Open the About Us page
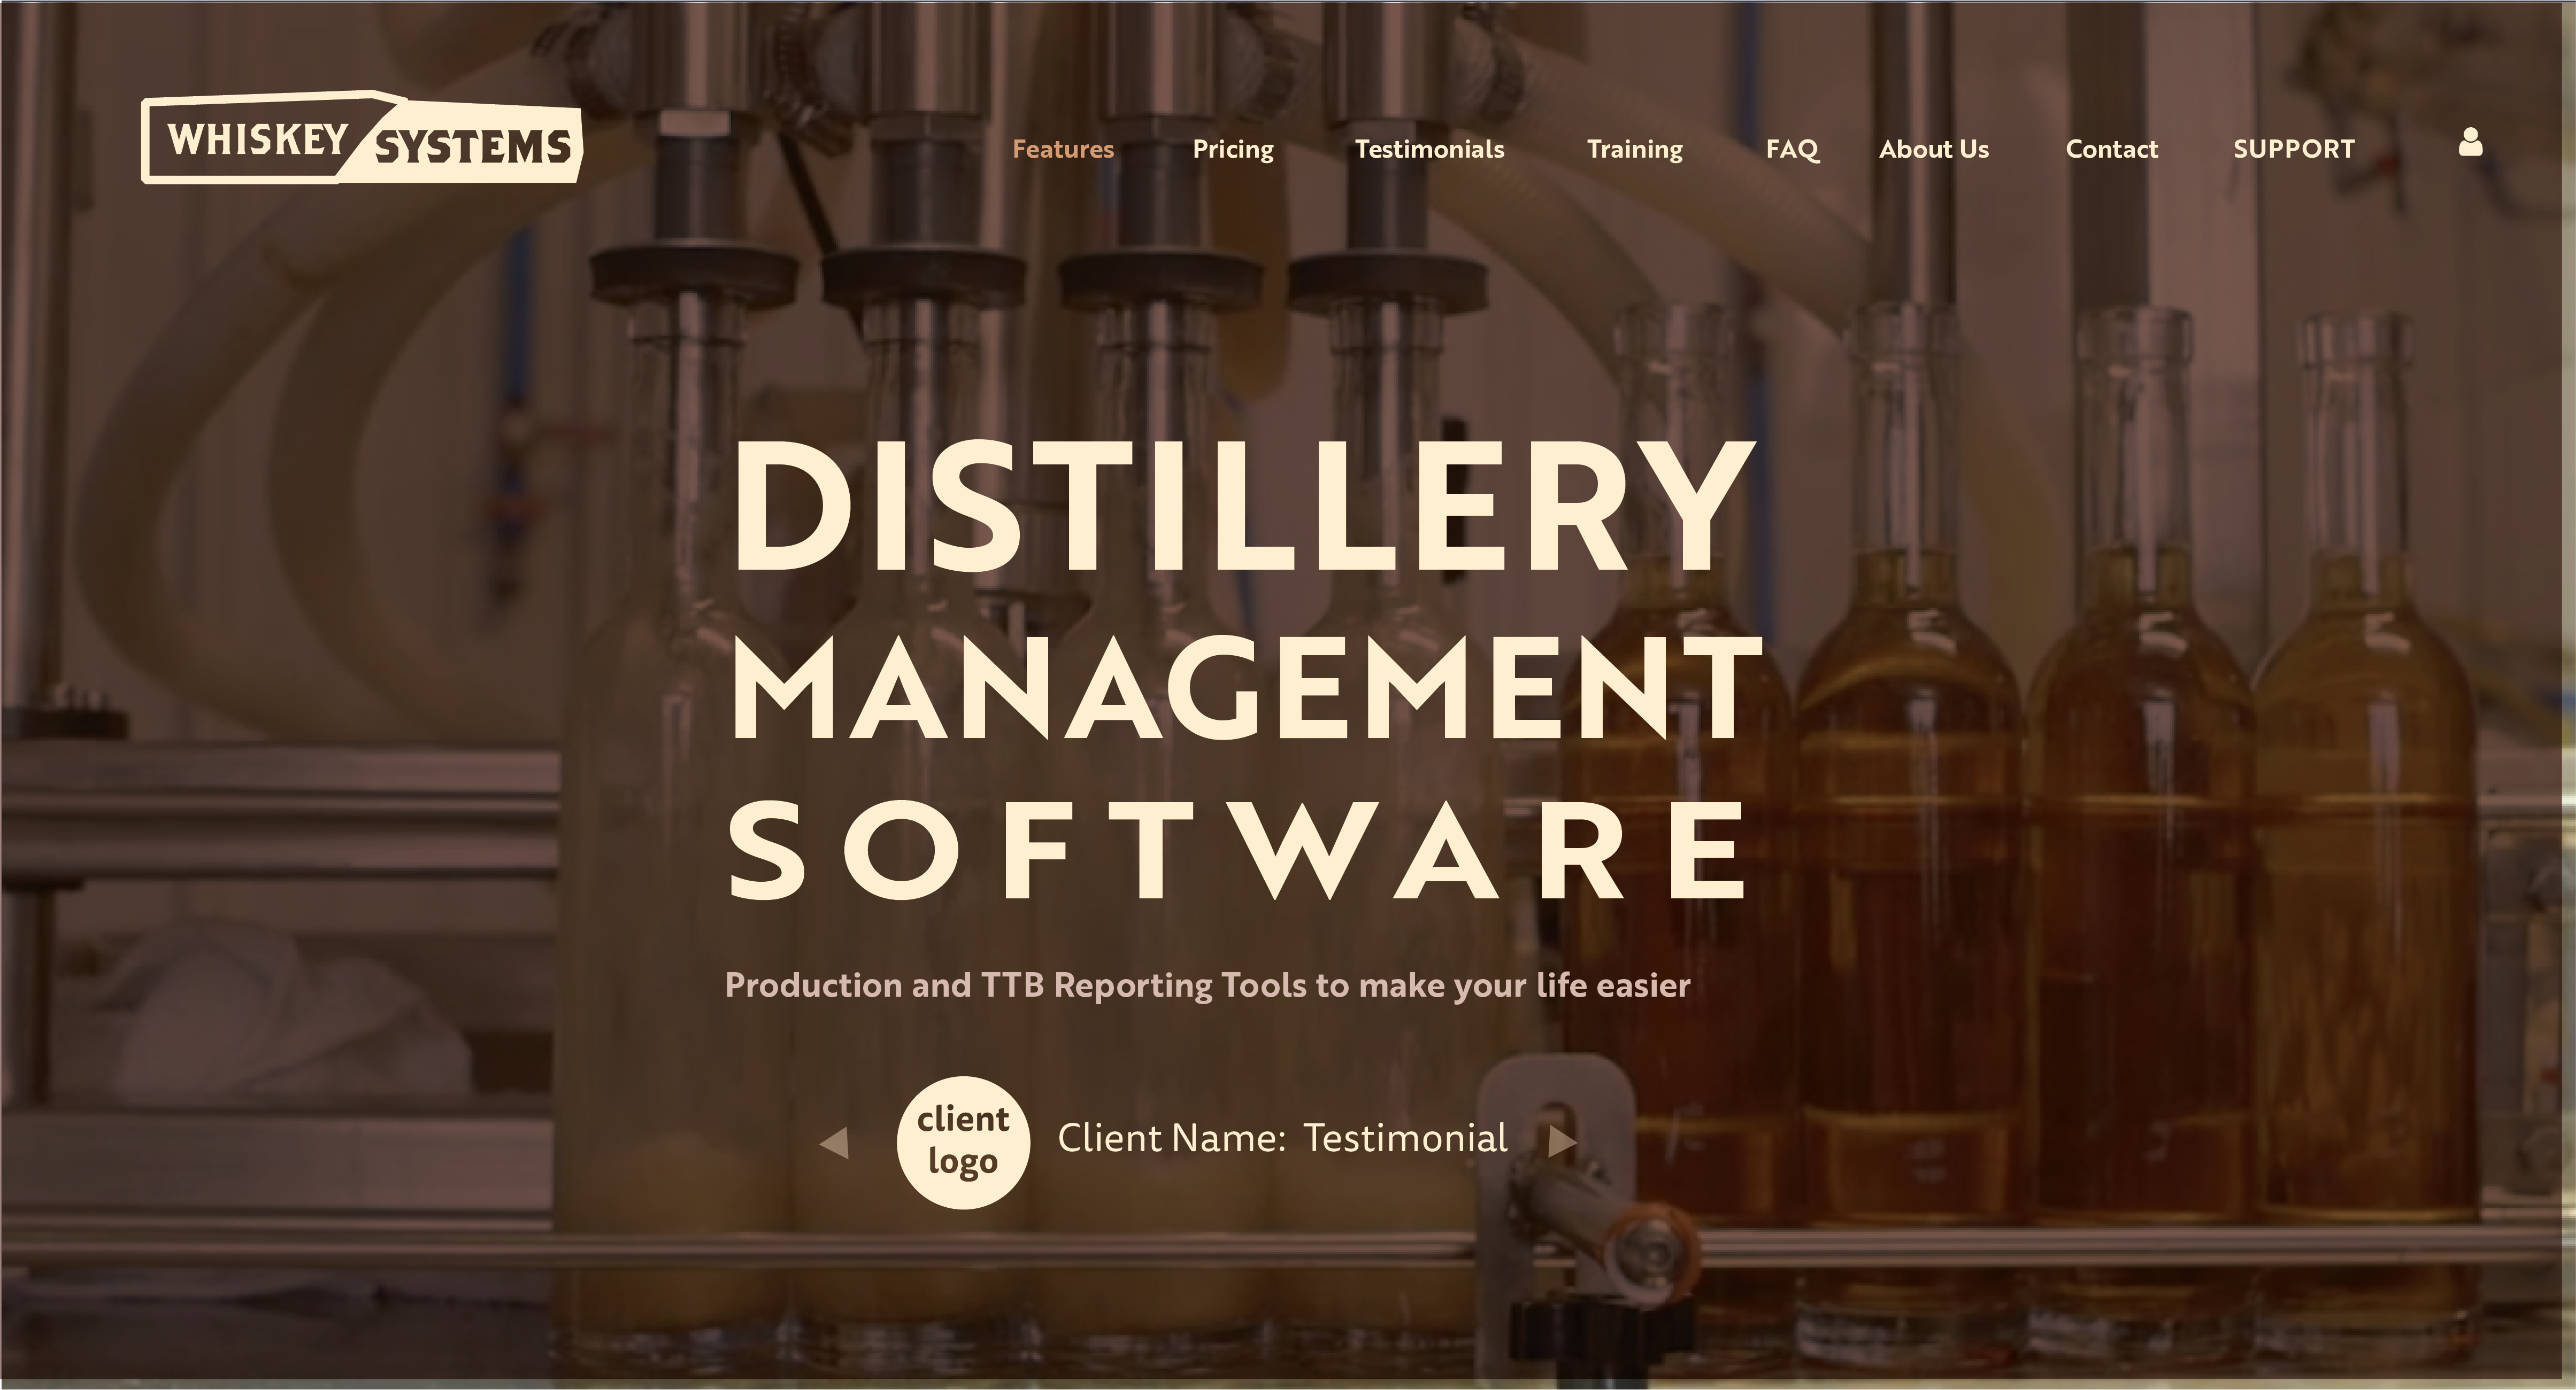The image size is (2576, 1390). pos(1933,149)
